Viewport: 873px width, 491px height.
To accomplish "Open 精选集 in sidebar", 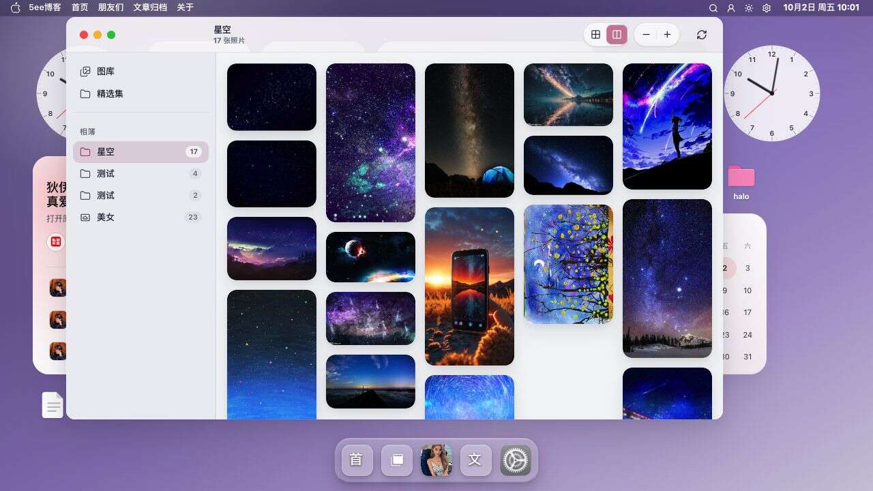I will tap(140, 93).
